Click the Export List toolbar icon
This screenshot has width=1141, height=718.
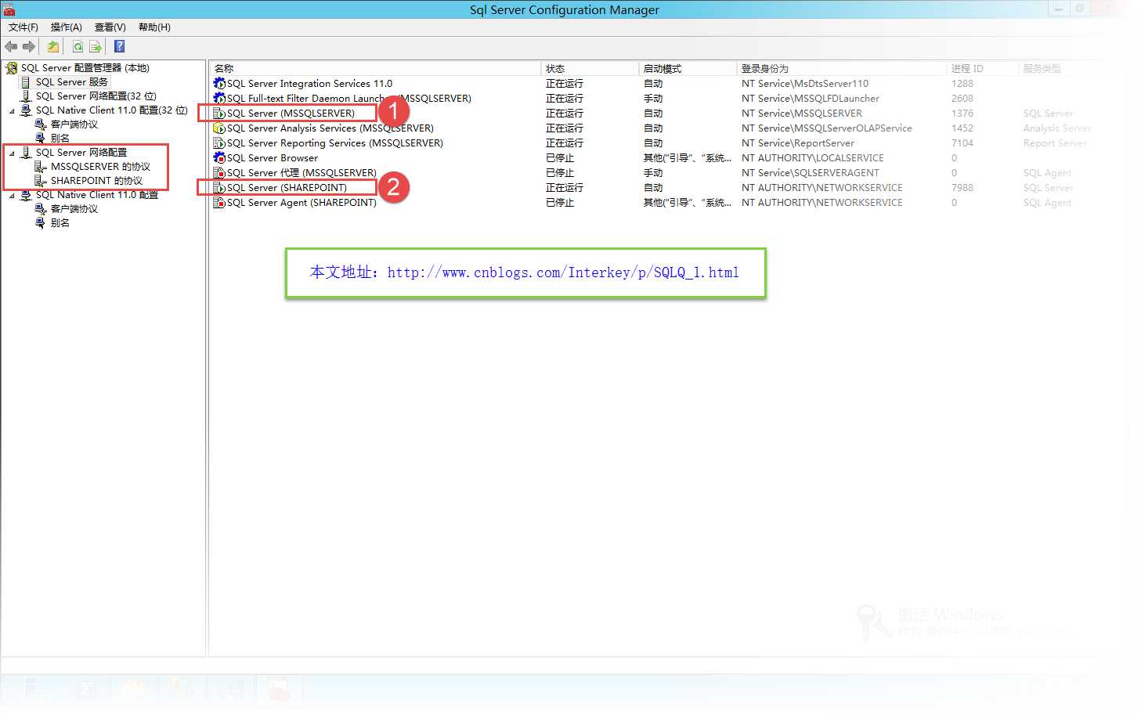pos(96,46)
